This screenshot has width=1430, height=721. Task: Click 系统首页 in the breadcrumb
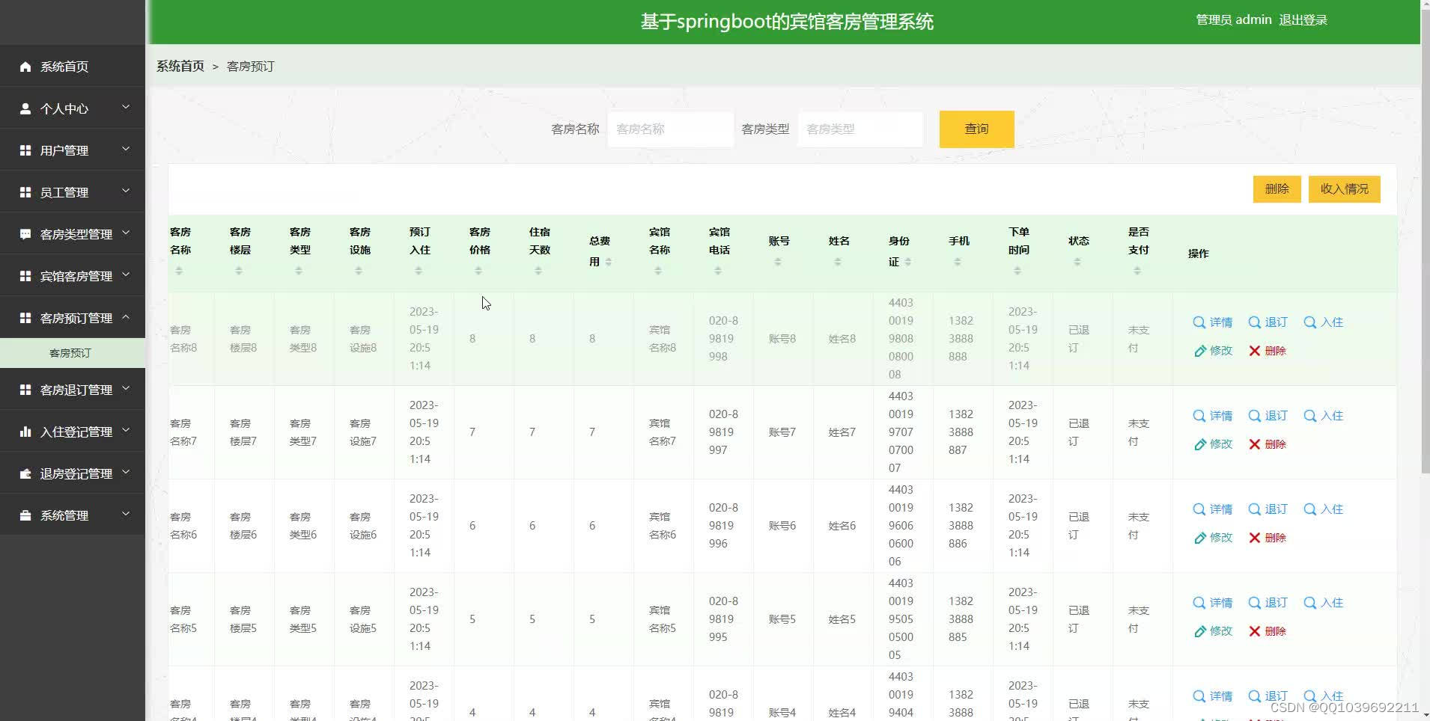pos(180,67)
